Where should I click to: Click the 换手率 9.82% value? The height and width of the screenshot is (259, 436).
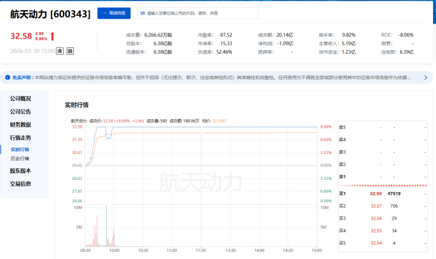click(349, 35)
